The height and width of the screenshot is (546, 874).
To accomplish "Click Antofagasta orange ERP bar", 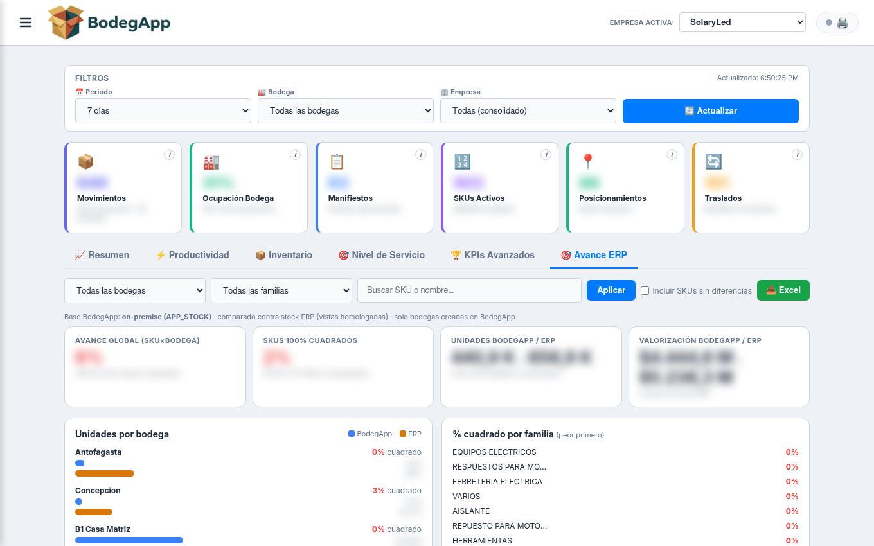I will [104, 473].
